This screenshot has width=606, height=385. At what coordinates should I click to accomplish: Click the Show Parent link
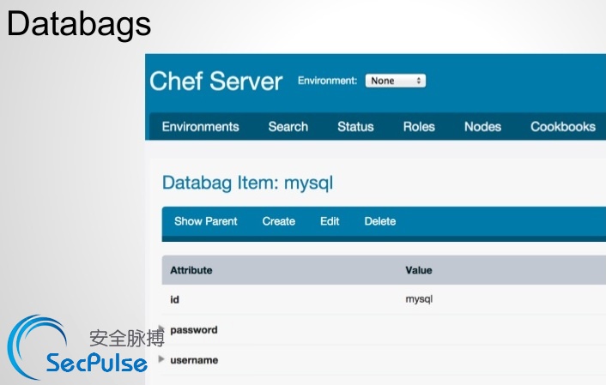point(206,221)
